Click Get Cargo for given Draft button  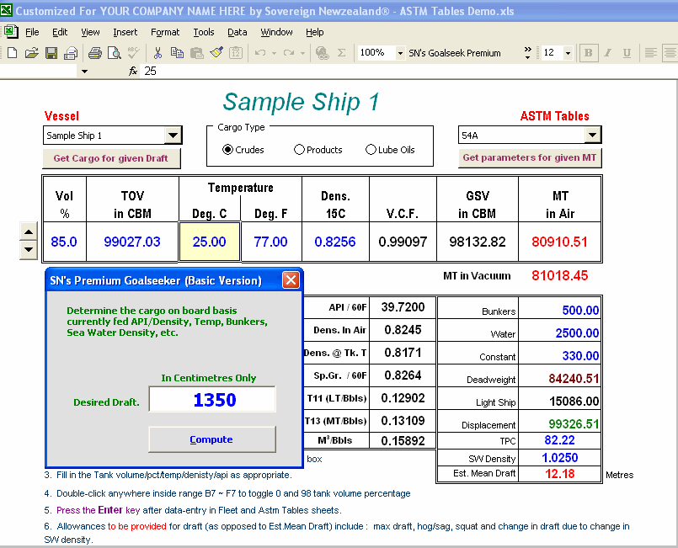pos(111,158)
